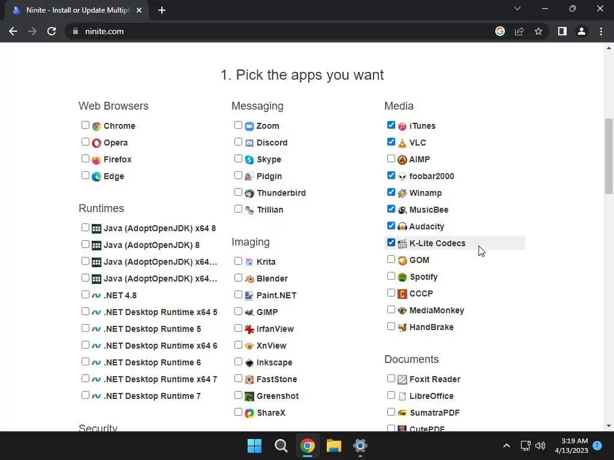Click the ShareX app icon

point(249,413)
